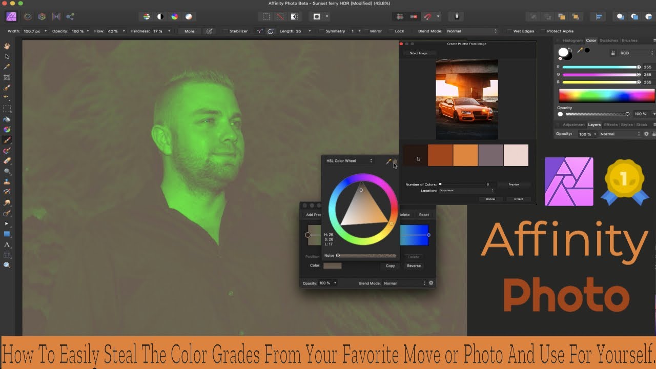The width and height of the screenshot is (656, 369).
Task: Switch to the Swatches tab
Action: (609, 40)
